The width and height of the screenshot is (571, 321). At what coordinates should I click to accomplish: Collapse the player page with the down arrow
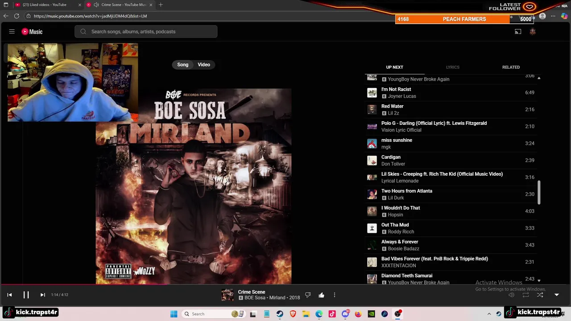(x=556, y=295)
